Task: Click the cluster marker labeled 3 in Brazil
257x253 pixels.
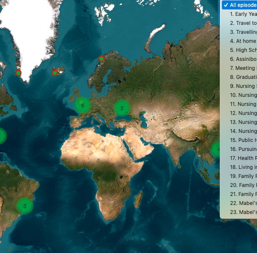Action: pyautogui.click(x=24, y=206)
